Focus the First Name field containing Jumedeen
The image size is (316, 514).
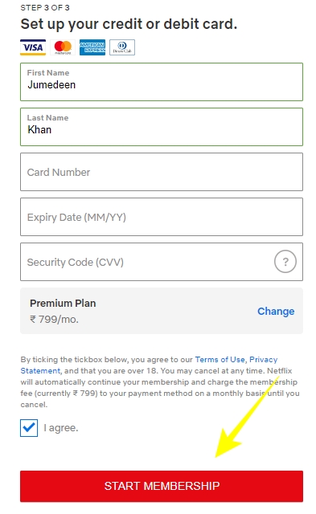(162, 82)
